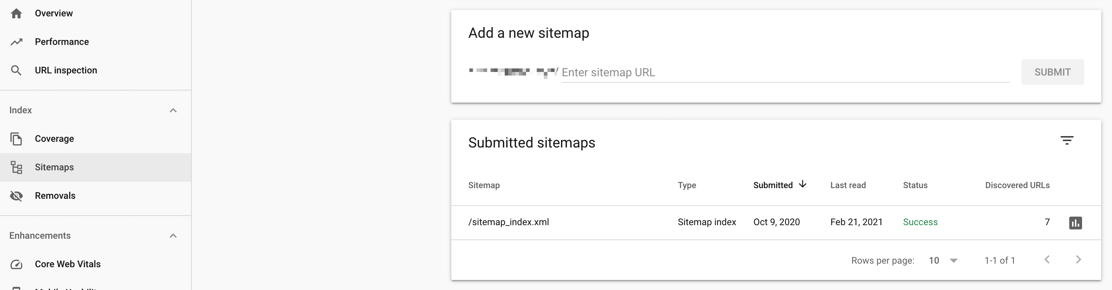This screenshot has height=290, width=1112.
Task: Go to next page of sitemaps
Action: coord(1078,259)
